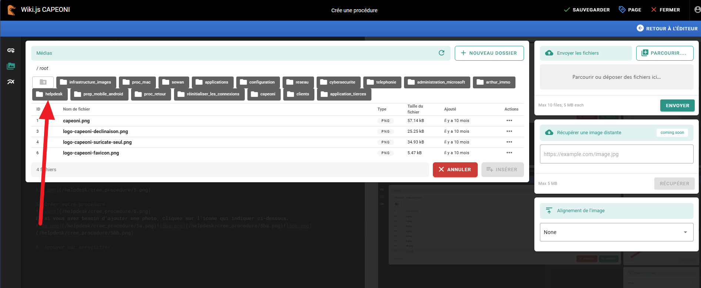Sort by the ID column header

(x=38, y=109)
